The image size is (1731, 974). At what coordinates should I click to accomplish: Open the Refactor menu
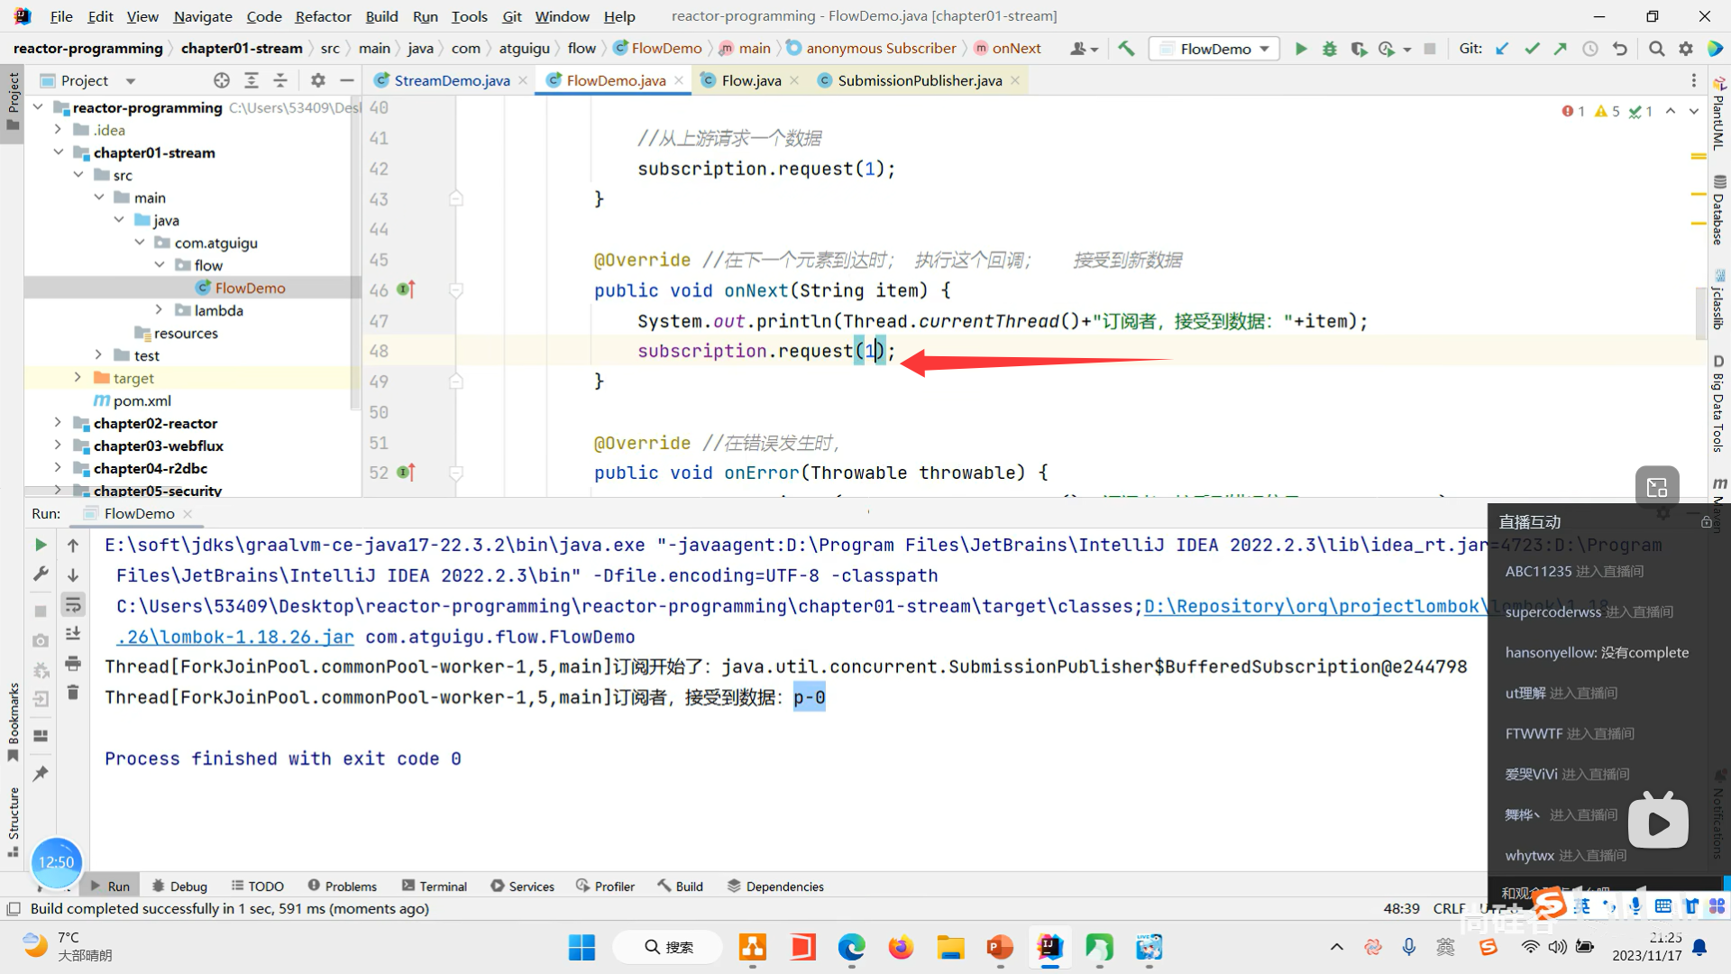[x=323, y=16]
